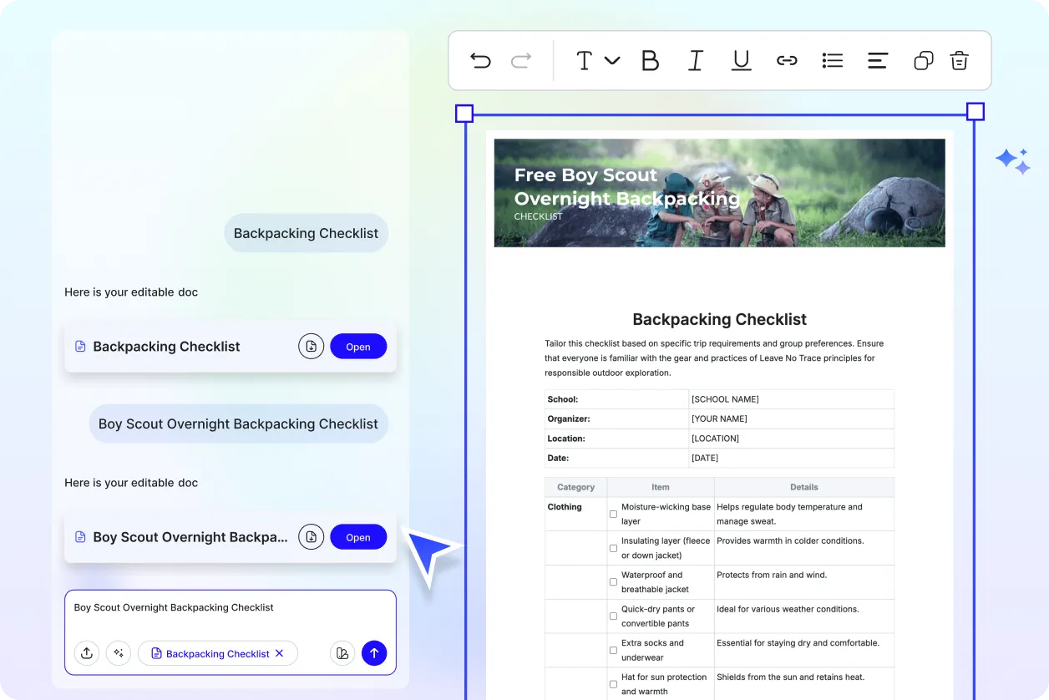Toggle bold formatting
Image resolution: width=1049 pixels, height=700 pixels.
coord(650,60)
